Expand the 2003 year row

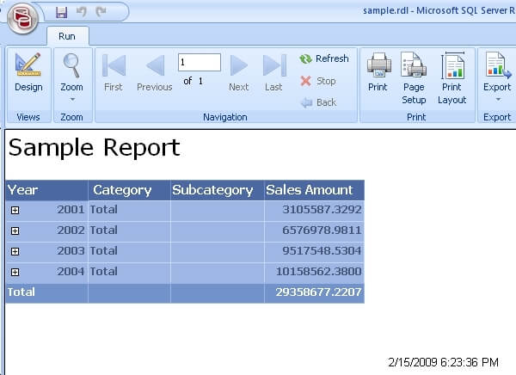click(15, 251)
